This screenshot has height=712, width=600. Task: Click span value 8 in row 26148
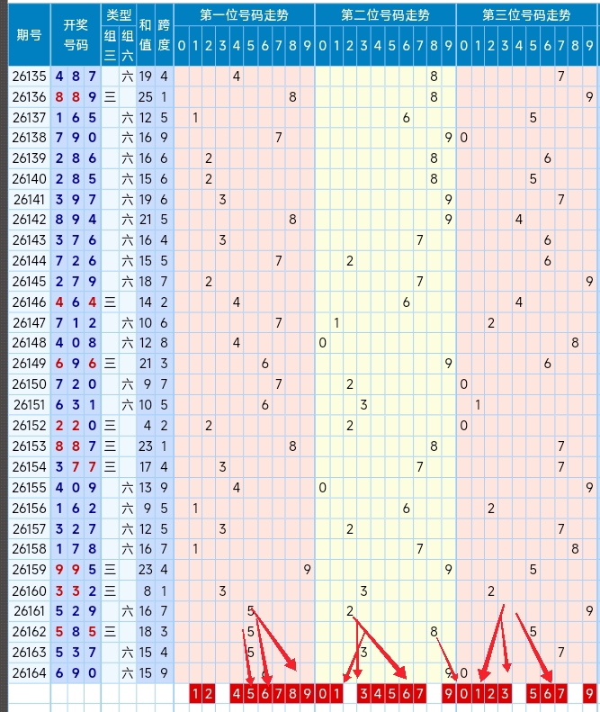click(164, 343)
